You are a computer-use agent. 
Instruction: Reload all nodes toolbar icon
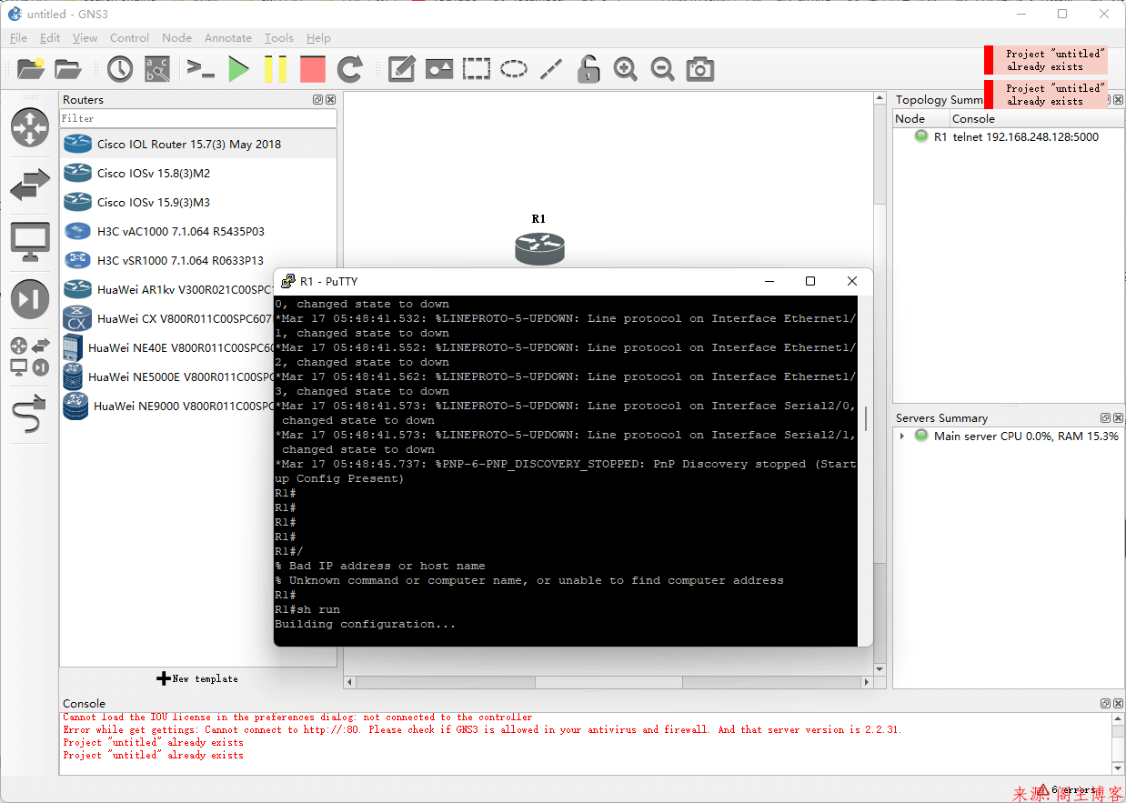[350, 69]
